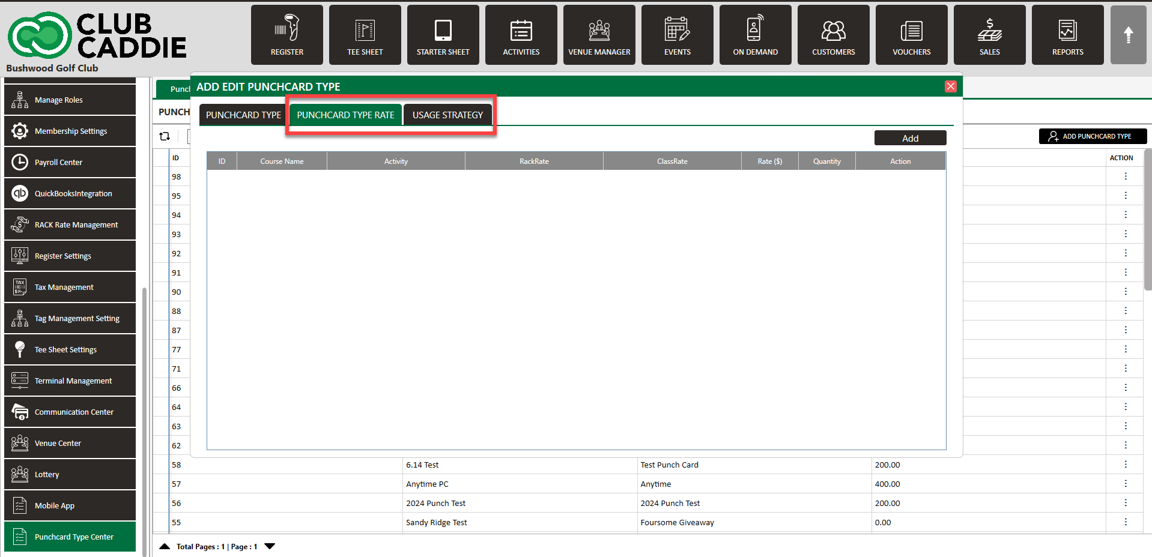
Task: Switch to the Usage Strategy tab
Action: click(447, 115)
